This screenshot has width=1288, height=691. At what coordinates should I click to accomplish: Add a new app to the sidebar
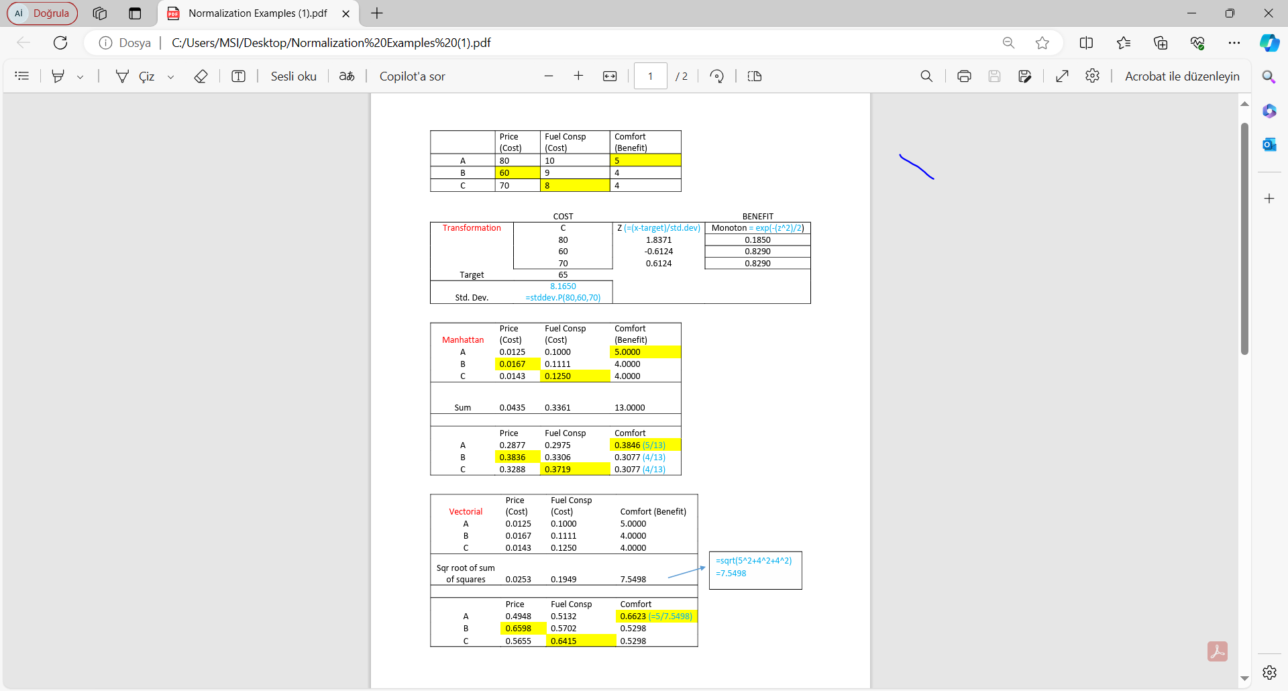point(1269,199)
